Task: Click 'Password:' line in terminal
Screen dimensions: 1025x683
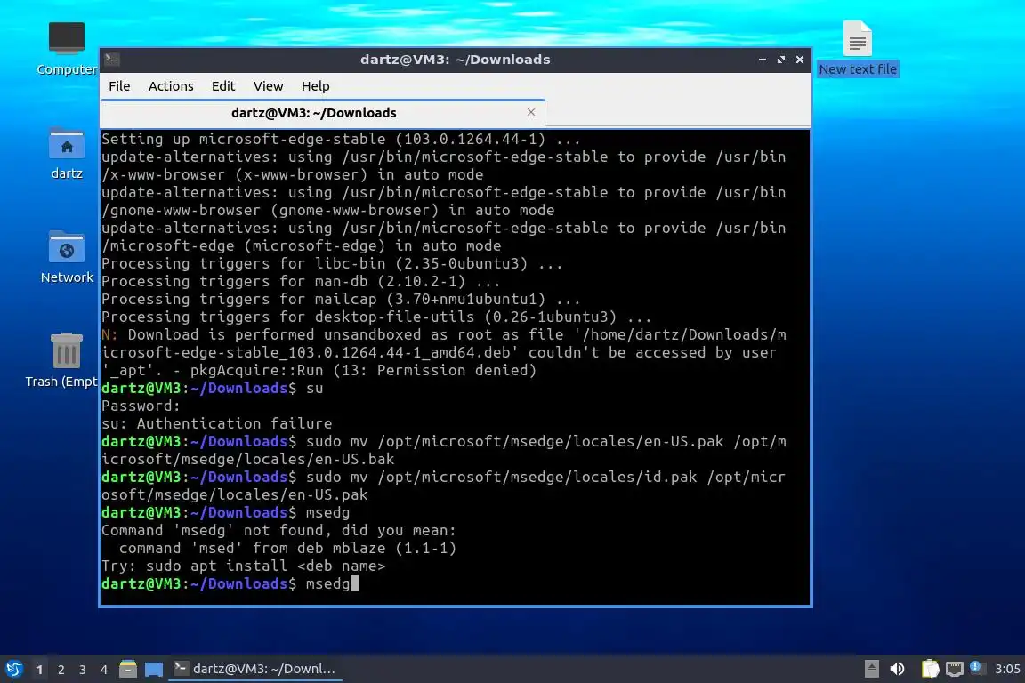Action: tap(141, 406)
